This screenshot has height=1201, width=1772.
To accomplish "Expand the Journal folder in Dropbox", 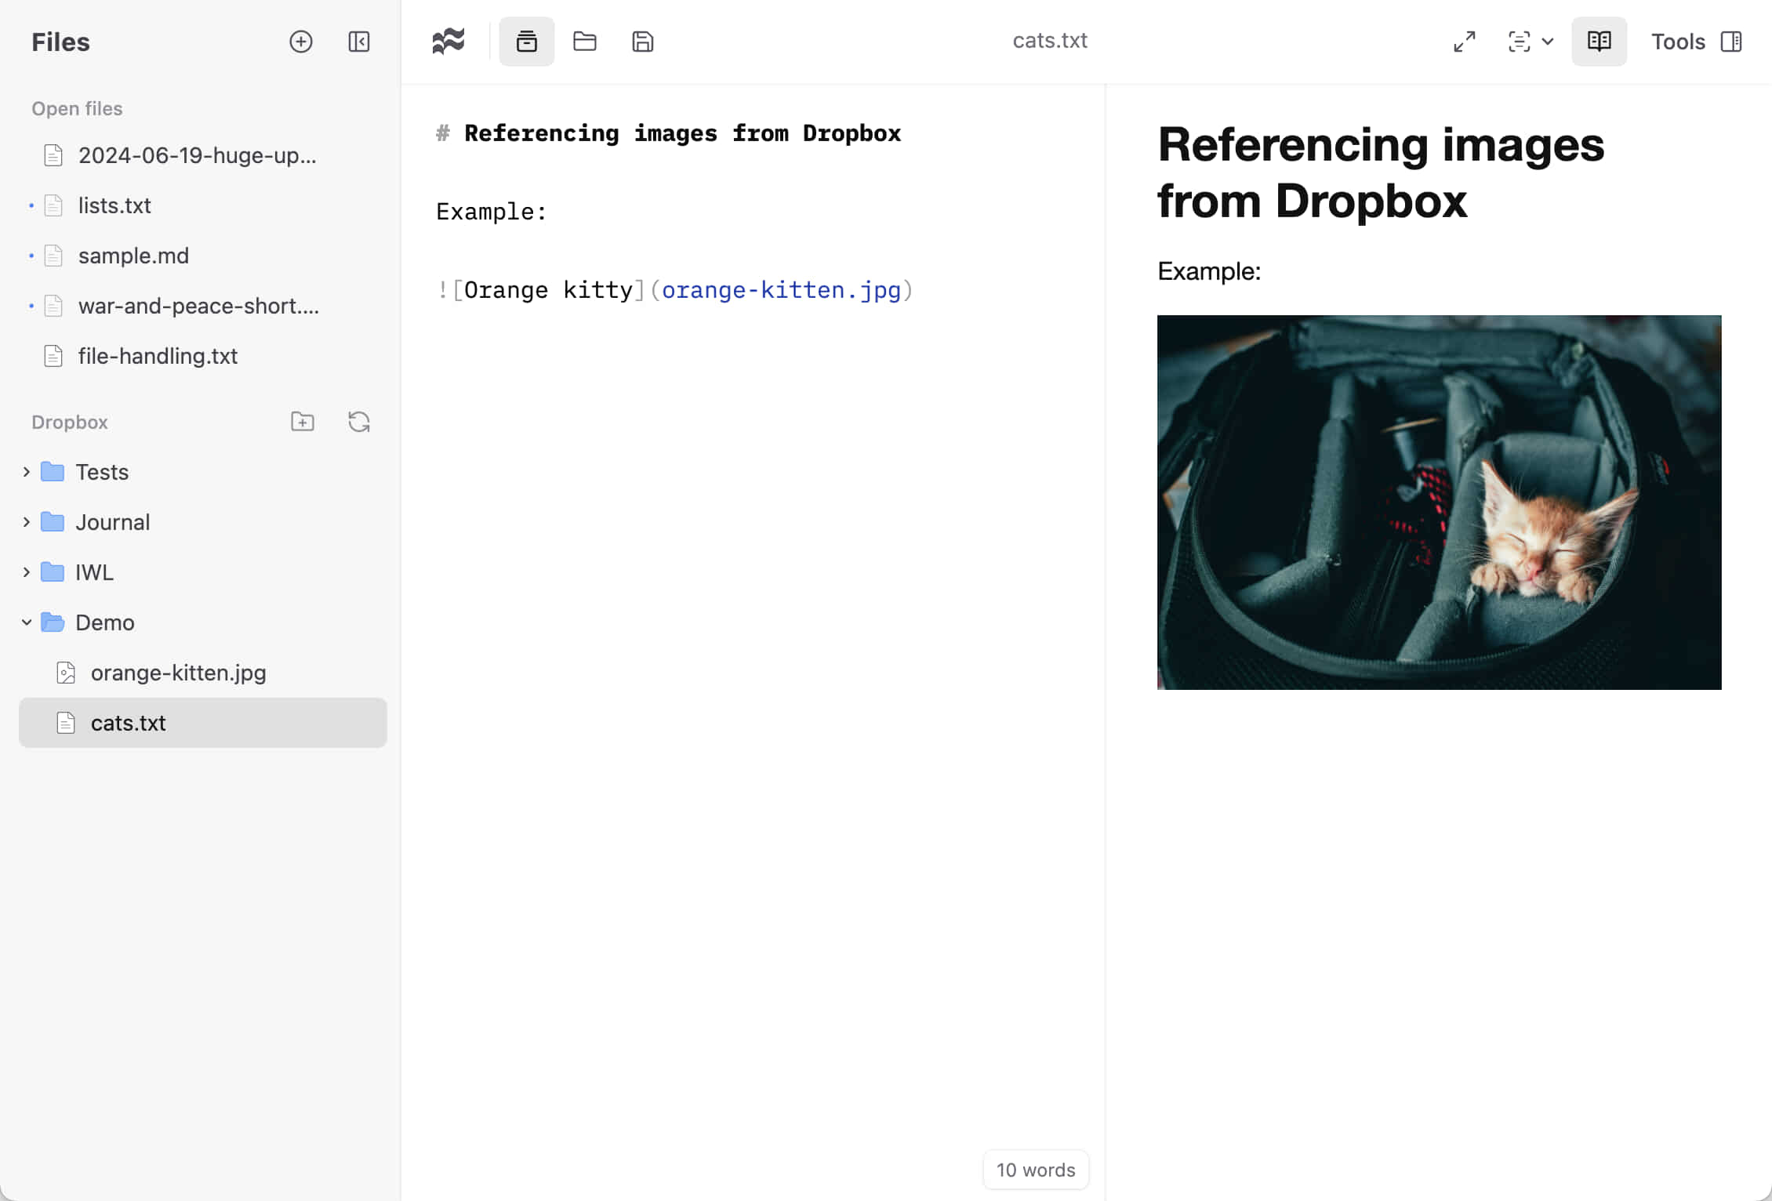I will [x=25, y=521].
